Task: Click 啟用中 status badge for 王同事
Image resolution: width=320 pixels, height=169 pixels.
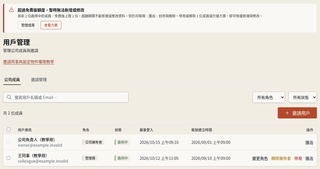Action: click(x=122, y=158)
